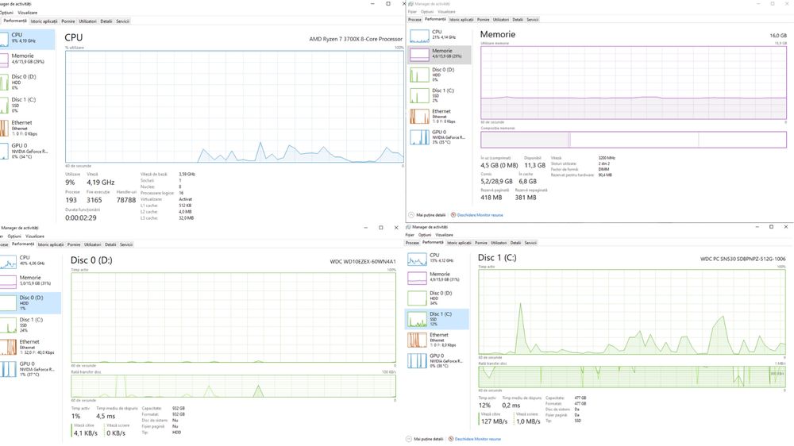Open Utilizatori tab in the Memorie window
Image resolution: width=794 pixels, height=446 pixels.
(x=501, y=19)
